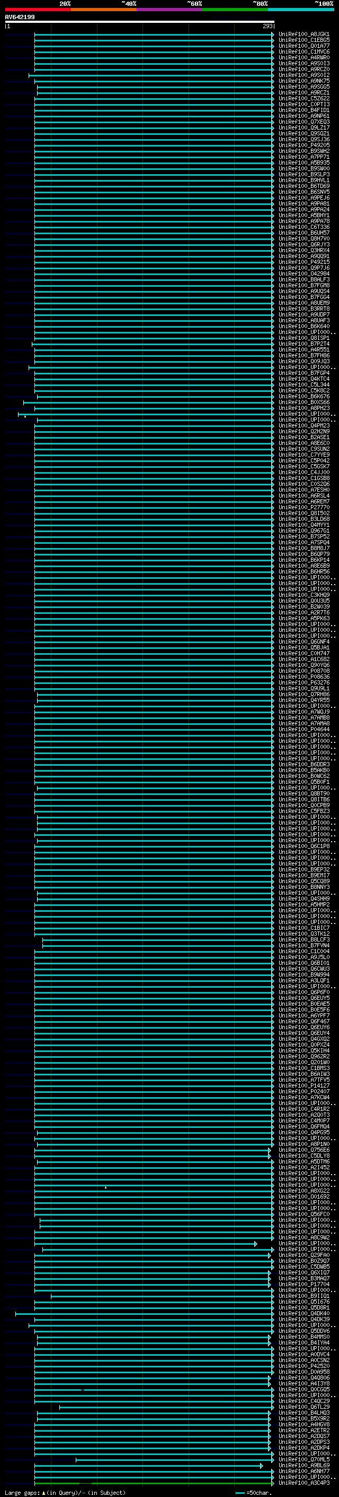Select hit label UniRef100_A7WQJ9
Screen dimensions: 339x1497
(304, 712)
